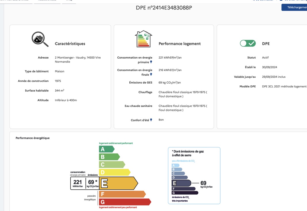The height and width of the screenshot is (211, 307).
Task: Click the energy-rated house icon beside Performance logement
Action: (x=143, y=39)
